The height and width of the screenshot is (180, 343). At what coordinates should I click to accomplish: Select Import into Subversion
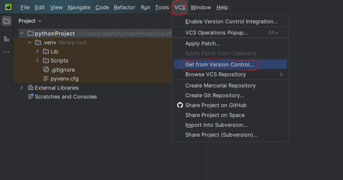tap(230, 125)
